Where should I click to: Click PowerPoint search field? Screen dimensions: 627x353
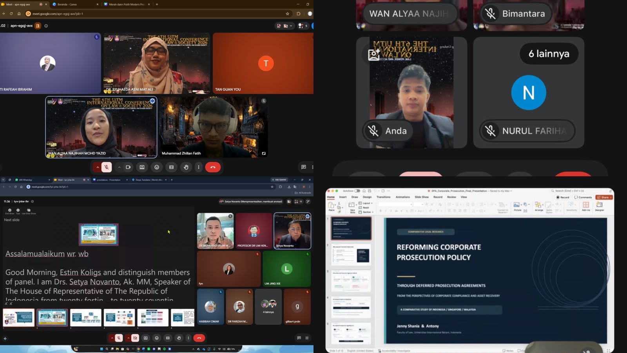click(x=568, y=191)
